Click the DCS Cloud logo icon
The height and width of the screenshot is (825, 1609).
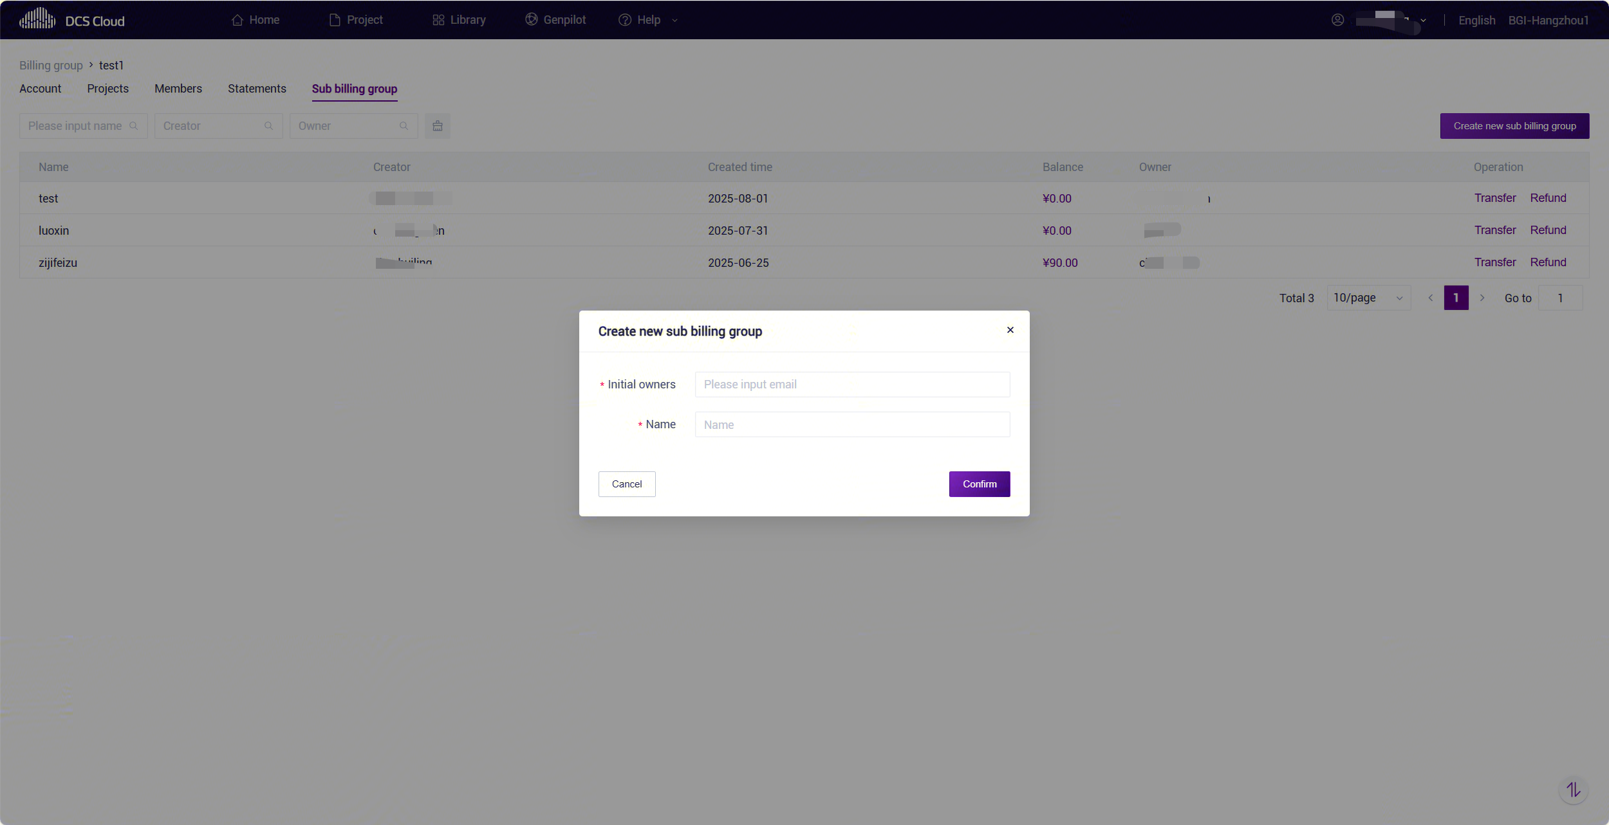[x=37, y=19]
